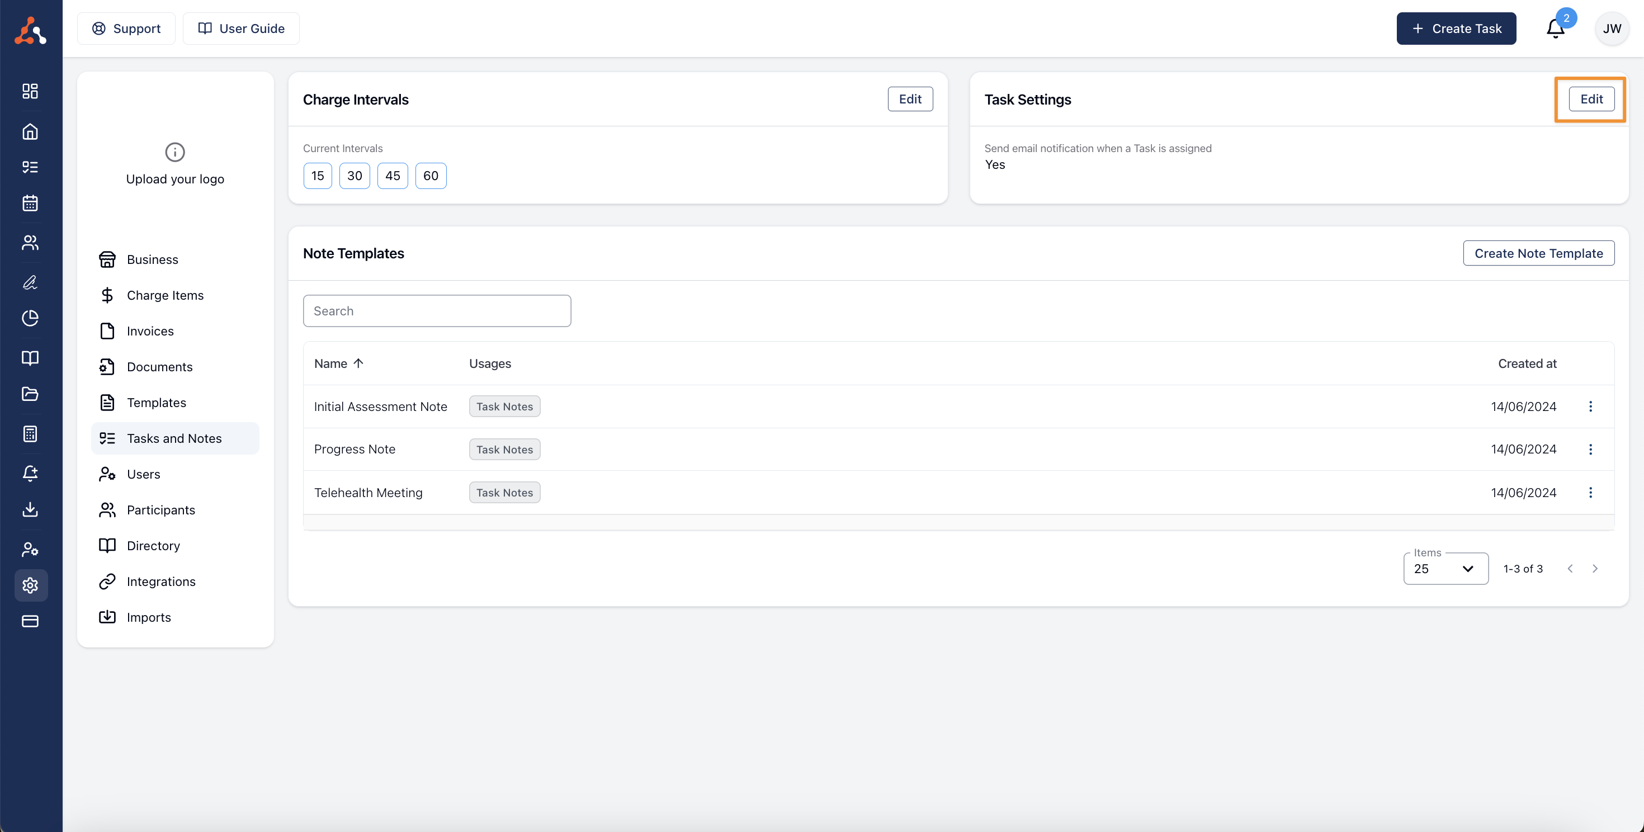Open options menu for Progress Note row
This screenshot has height=832, width=1644.
(1590, 449)
